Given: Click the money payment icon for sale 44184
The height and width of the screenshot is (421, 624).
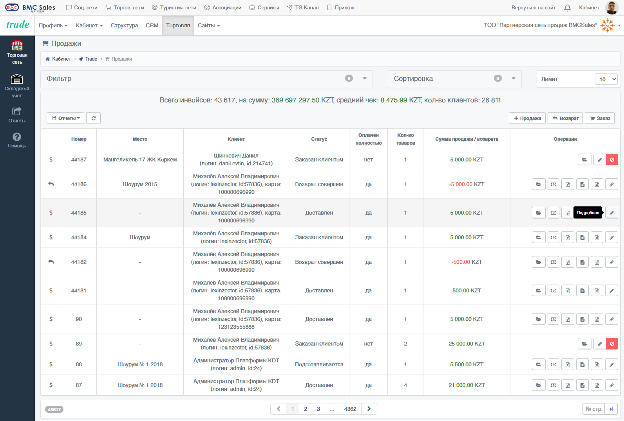Looking at the screenshot, I should [x=553, y=237].
